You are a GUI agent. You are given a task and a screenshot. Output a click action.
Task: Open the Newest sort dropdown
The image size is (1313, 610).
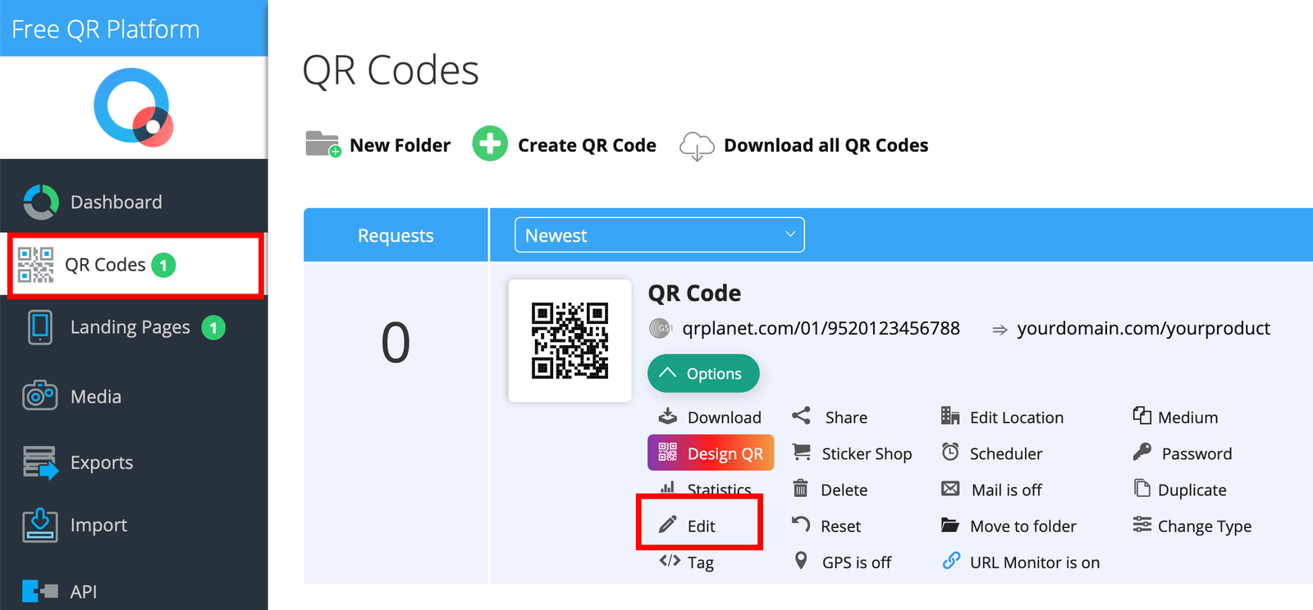[x=660, y=235]
